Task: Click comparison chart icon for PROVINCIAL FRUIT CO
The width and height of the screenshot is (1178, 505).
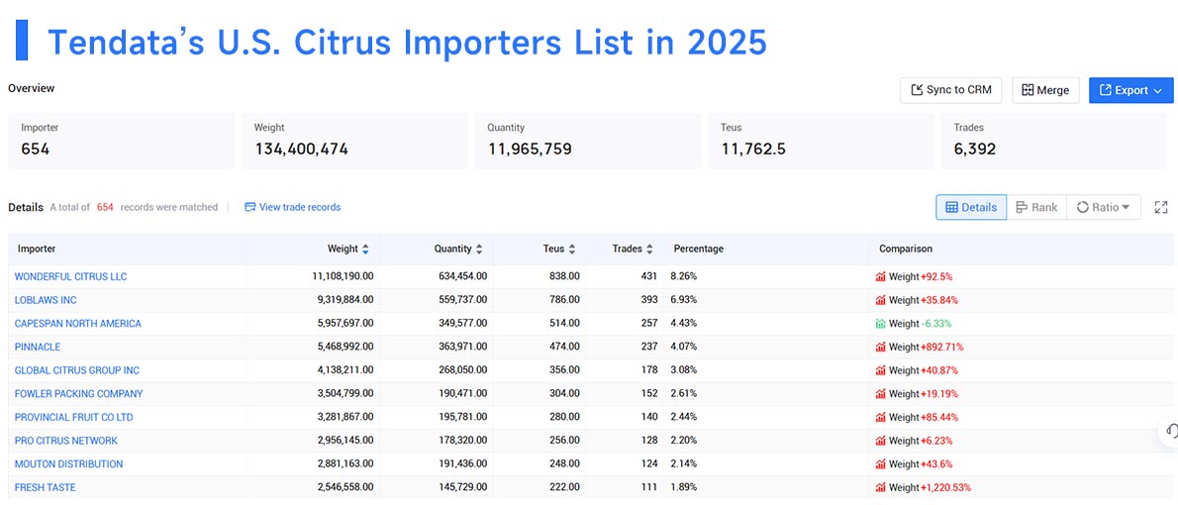Action: pyautogui.click(x=880, y=417)
